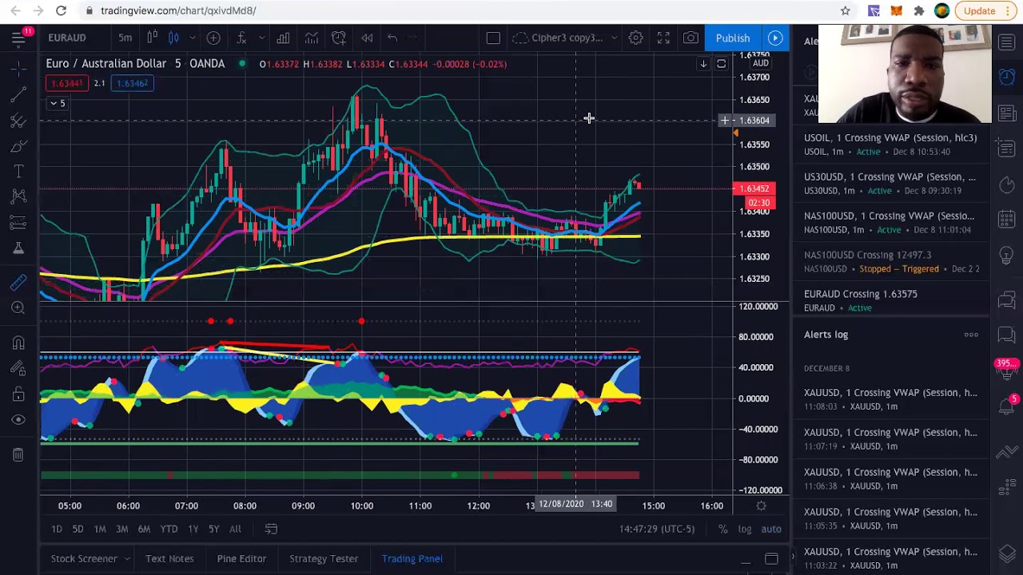Click the blue buy price 1.63462 button
The height and width of the screenshot is (575, 1023).
133,83
